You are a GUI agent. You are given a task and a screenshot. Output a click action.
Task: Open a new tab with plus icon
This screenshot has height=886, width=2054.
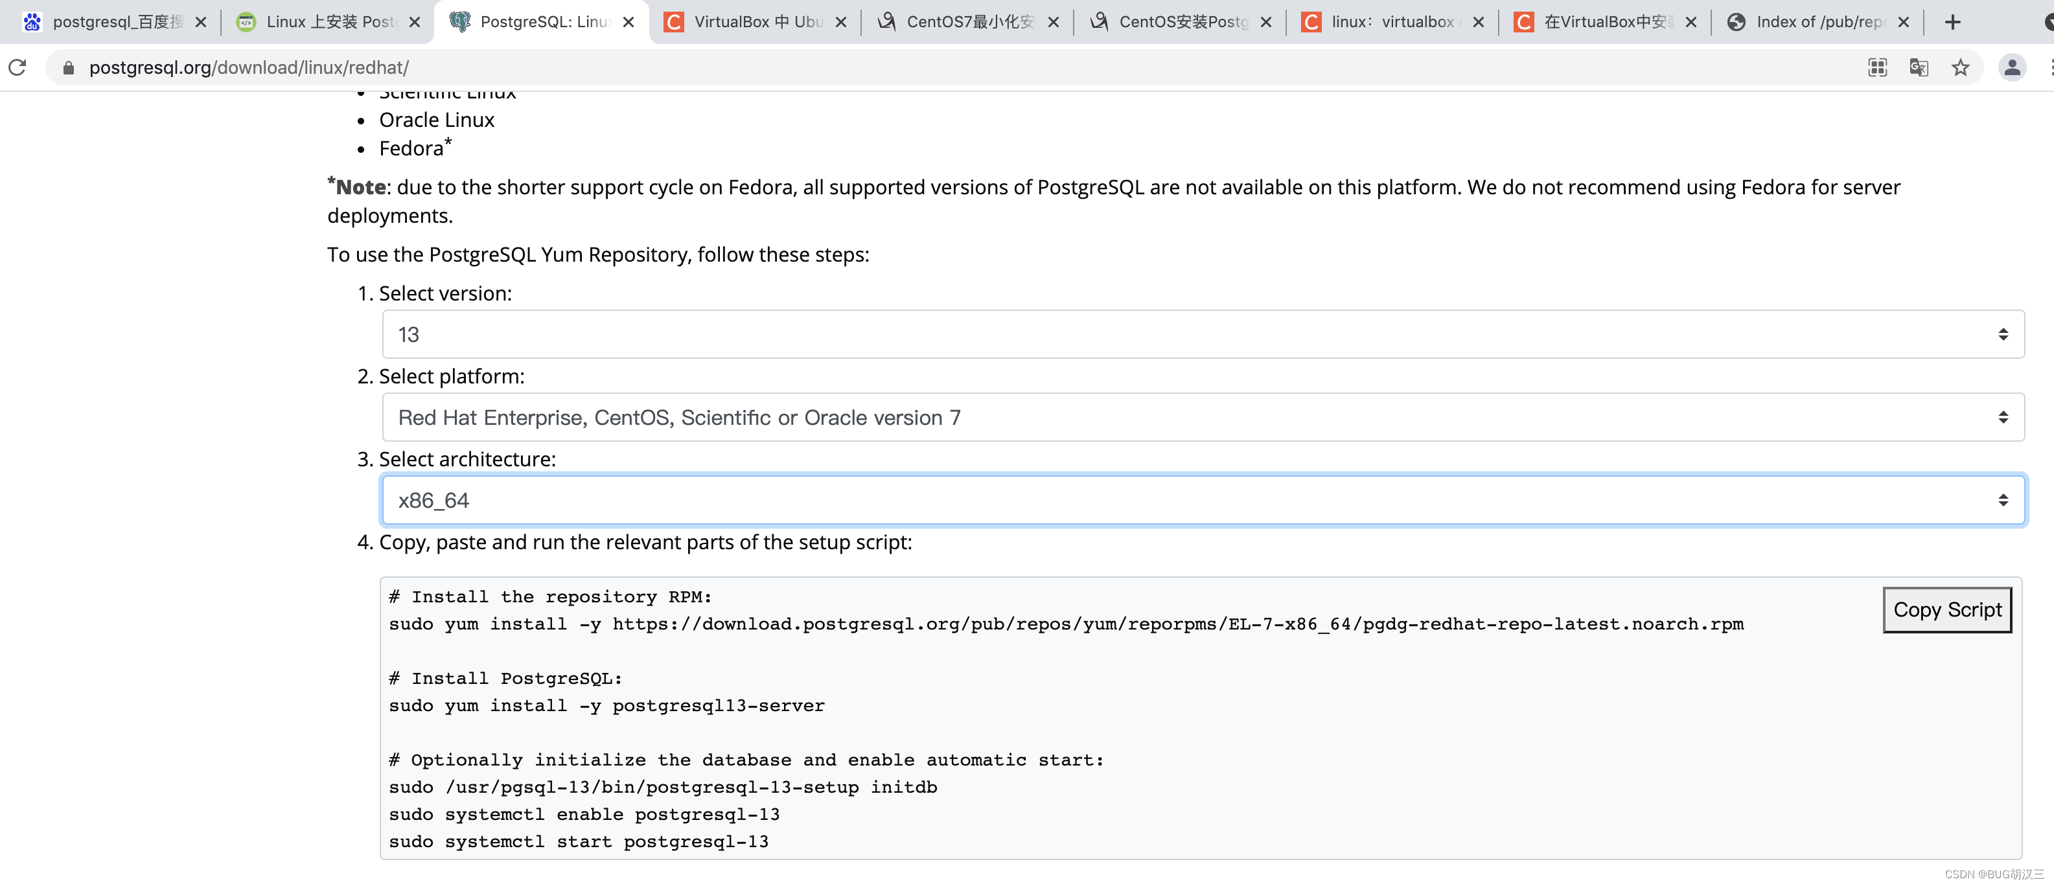[1952, 22]
